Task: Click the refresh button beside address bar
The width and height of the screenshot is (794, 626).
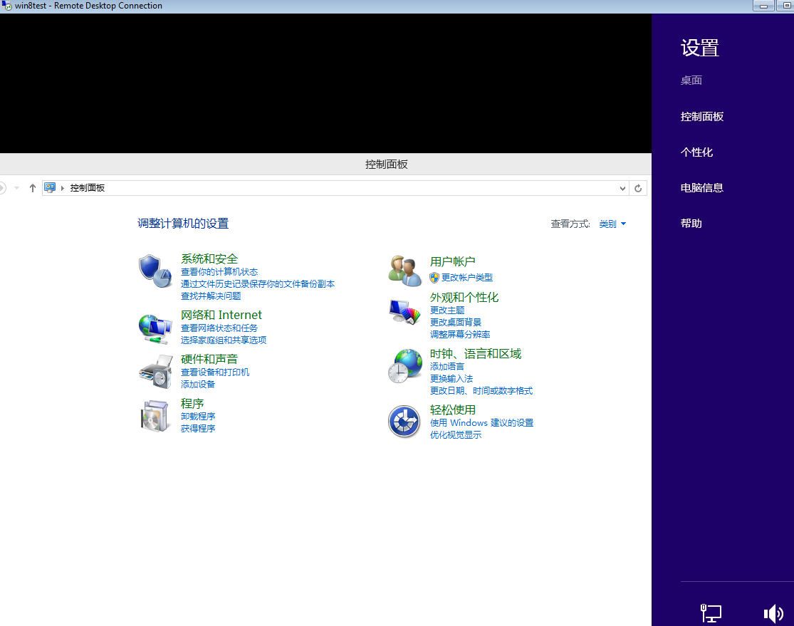Action: (x=638, y=189)
